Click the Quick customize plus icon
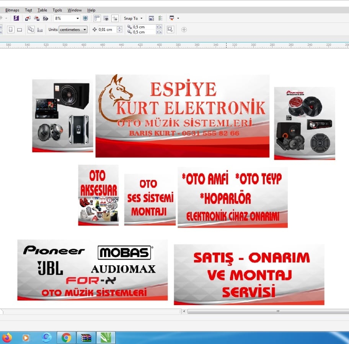 [184, 29]
